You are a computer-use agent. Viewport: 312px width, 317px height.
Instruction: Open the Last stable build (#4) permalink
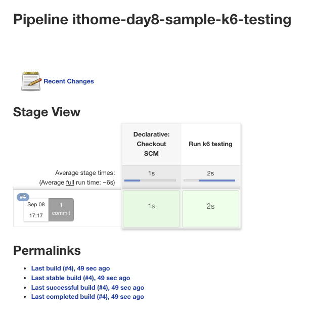point(80,278)
